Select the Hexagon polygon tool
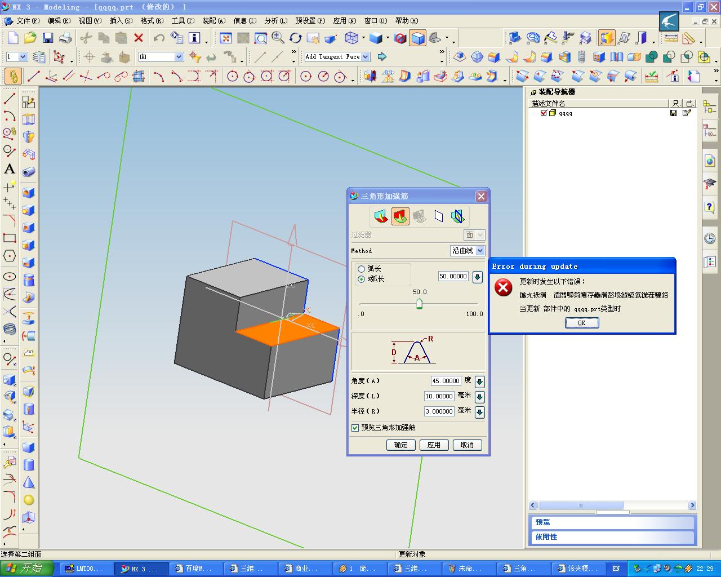 (x=10, y=256)
